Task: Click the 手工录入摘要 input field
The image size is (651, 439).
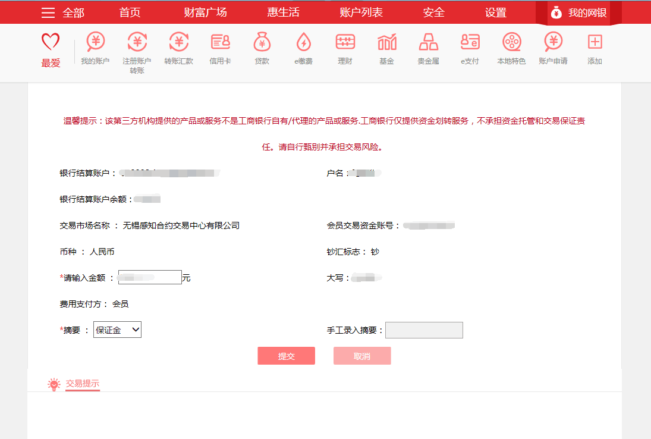Action: click(424, 330)
